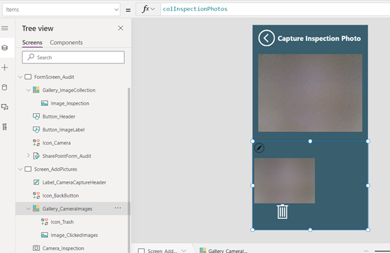Screen dimensions: 390x253
Task: Open the Insert plus icon in sidebar
Action: [x=5, y=67]
